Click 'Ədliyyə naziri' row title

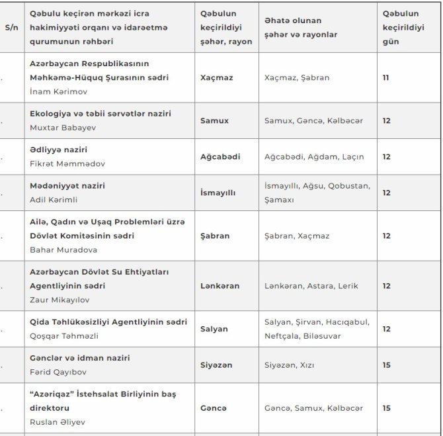click(58, 150)
